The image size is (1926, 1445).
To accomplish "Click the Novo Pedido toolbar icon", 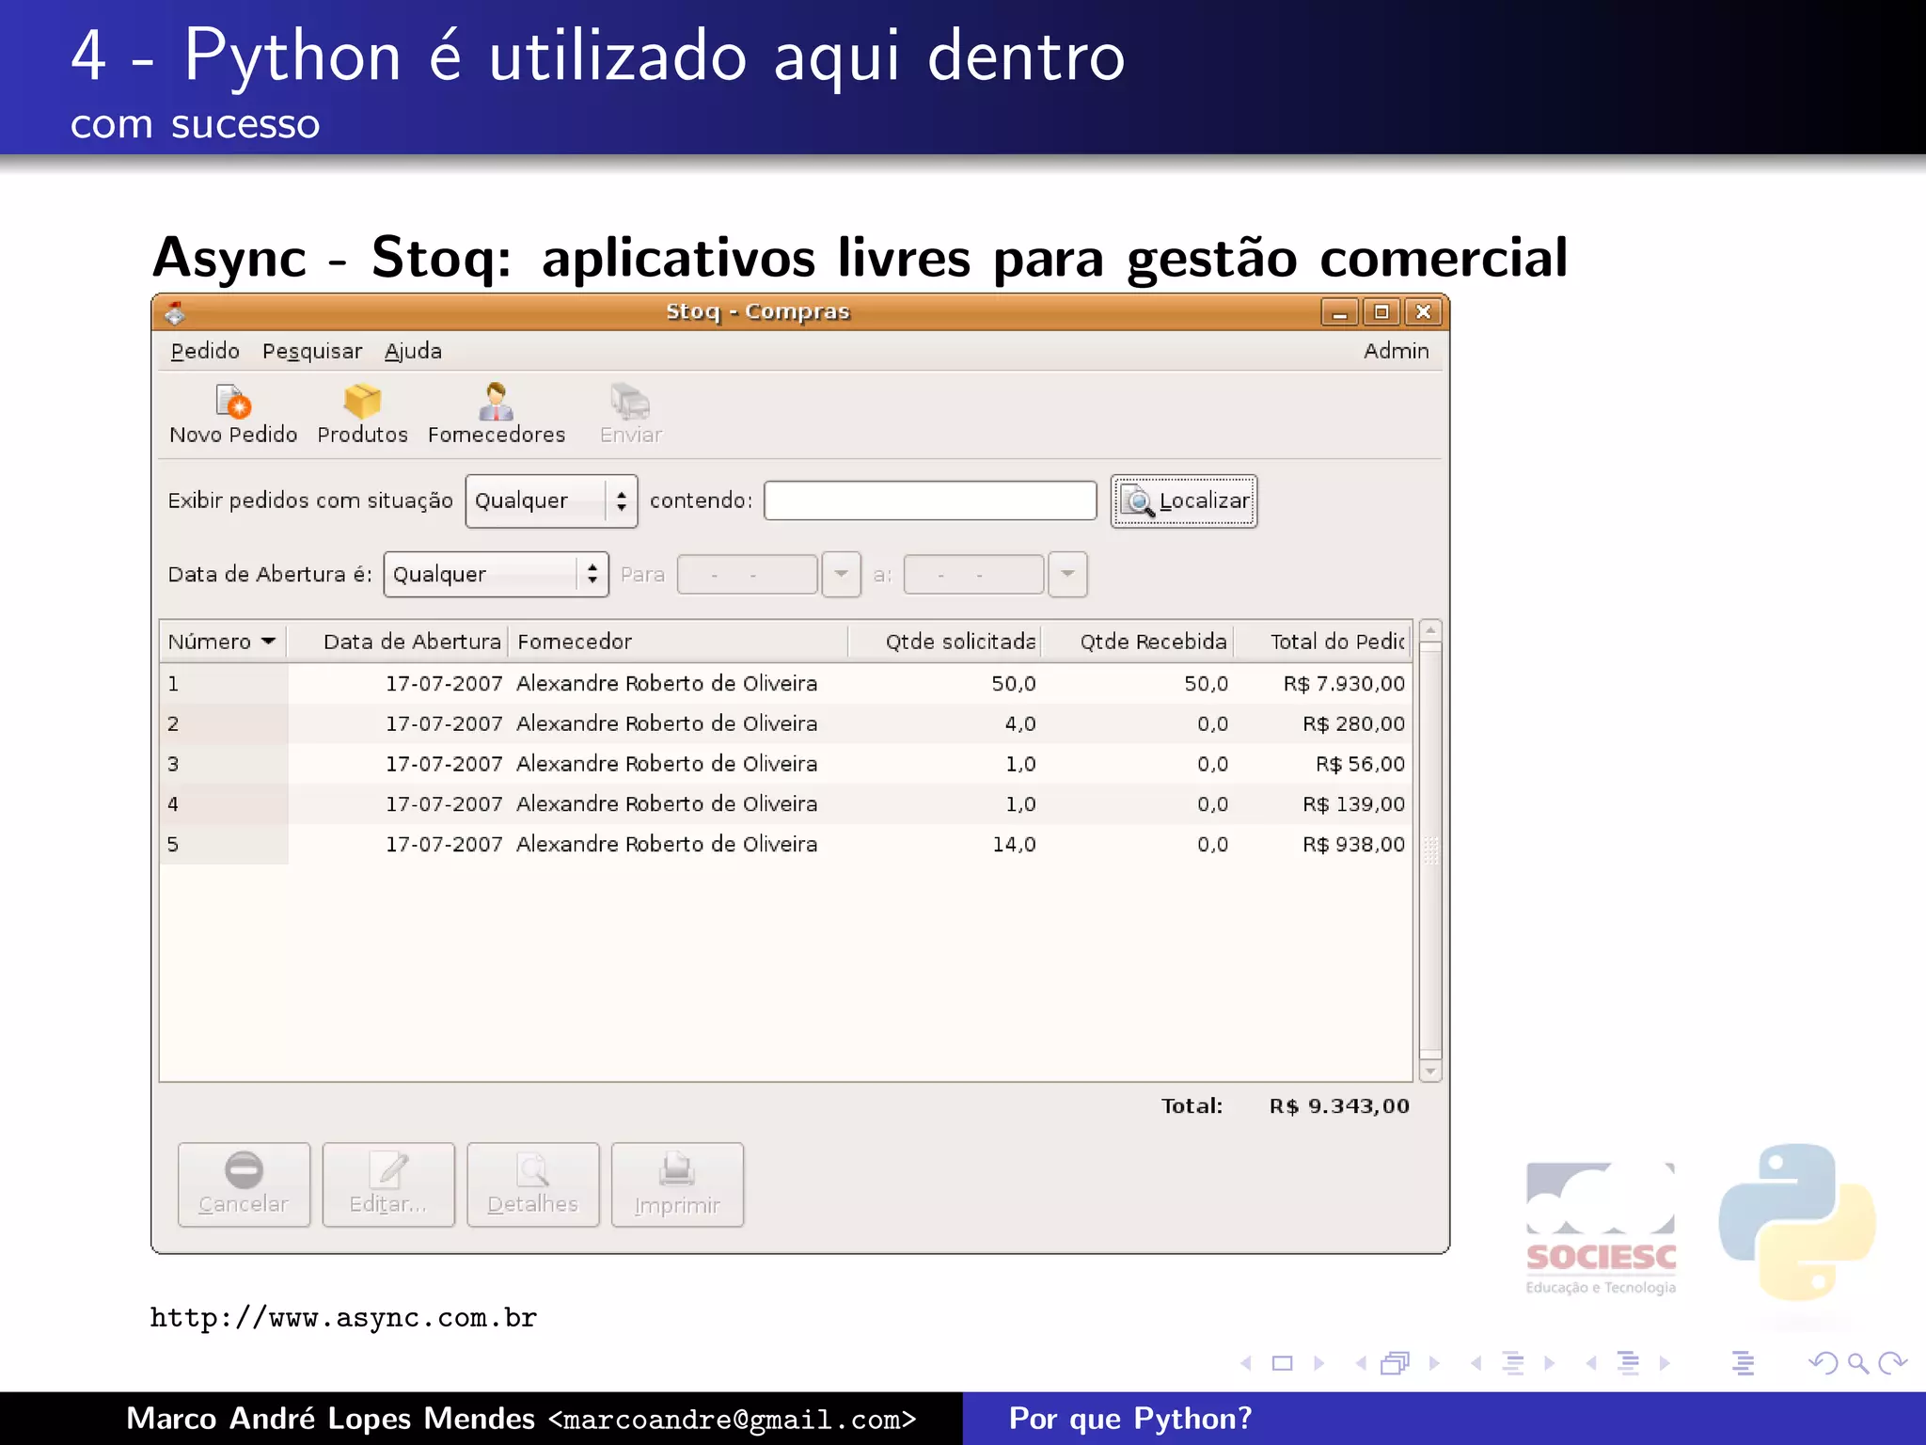I will click(x=233, y=414).
